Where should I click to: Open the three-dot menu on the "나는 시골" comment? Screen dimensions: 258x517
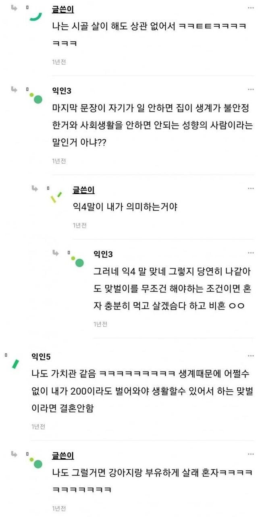[251, 8]
